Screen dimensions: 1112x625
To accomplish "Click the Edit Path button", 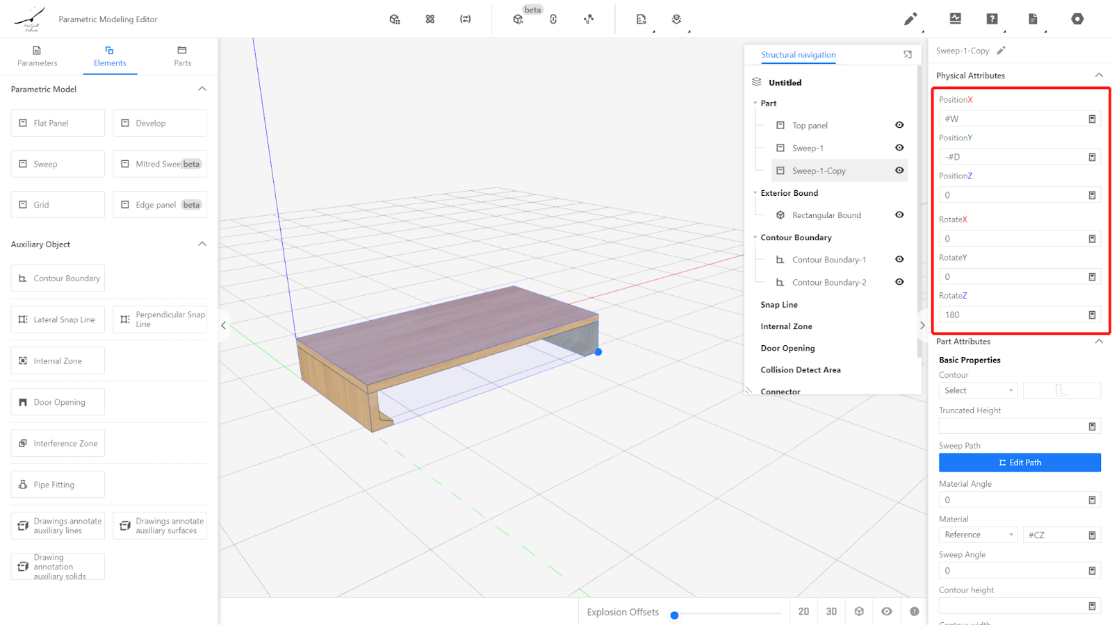I will tap(1019, 462).
